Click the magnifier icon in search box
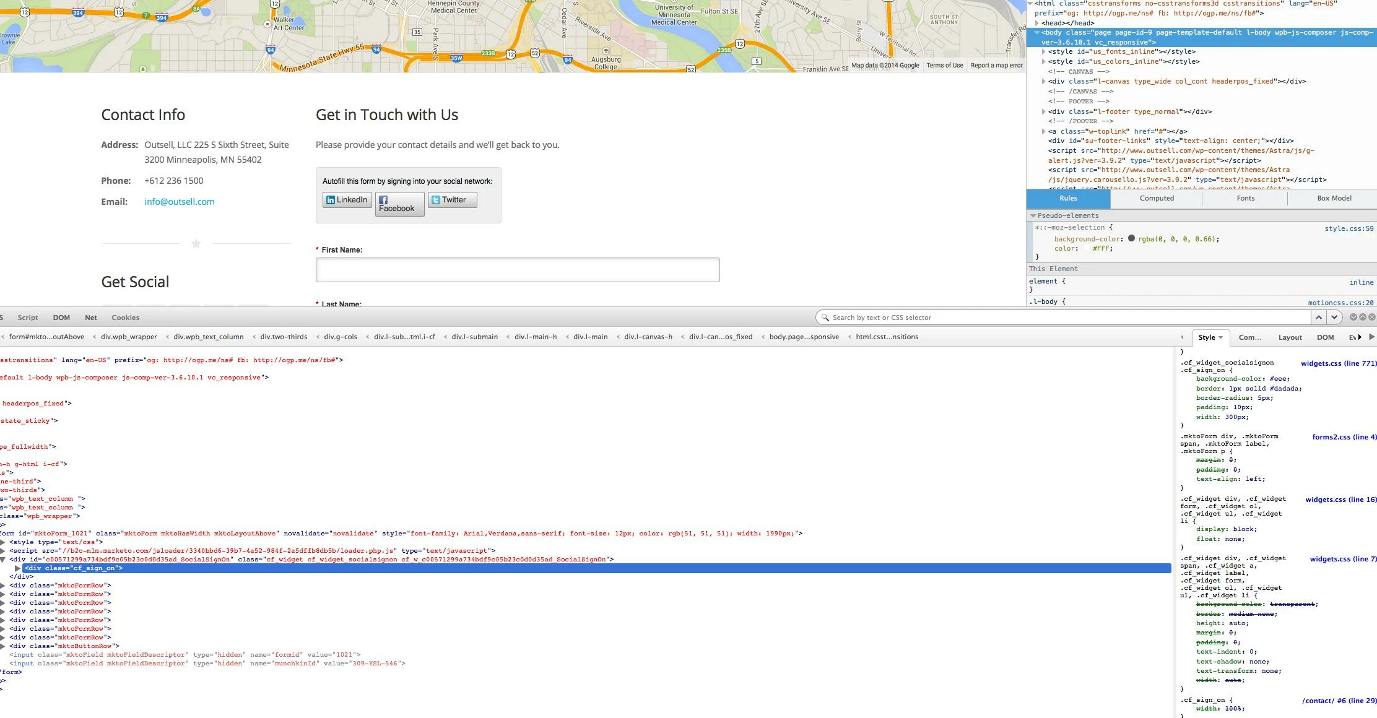The width and height of the screenshot is (1377, 718). 825,318
